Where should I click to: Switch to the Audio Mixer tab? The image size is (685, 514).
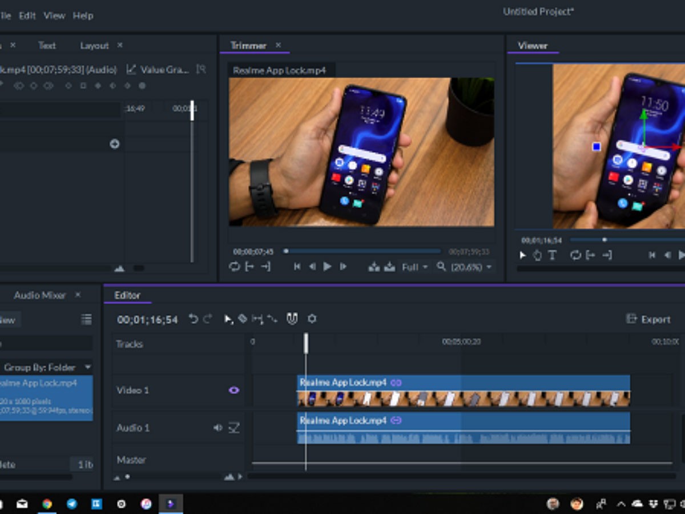(40, 295)
